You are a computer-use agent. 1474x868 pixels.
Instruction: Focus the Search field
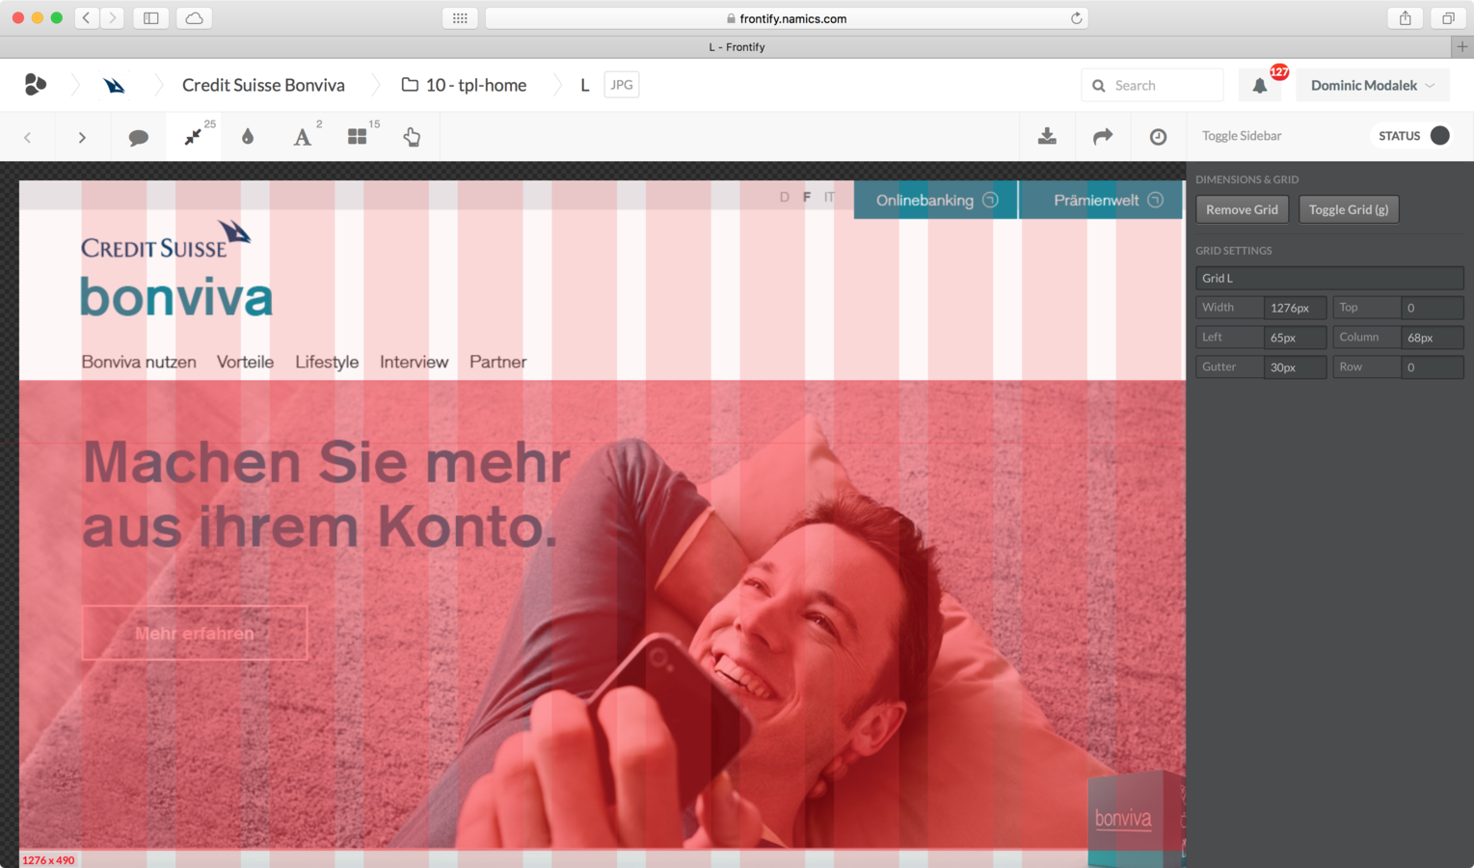tap(1152, 85)
